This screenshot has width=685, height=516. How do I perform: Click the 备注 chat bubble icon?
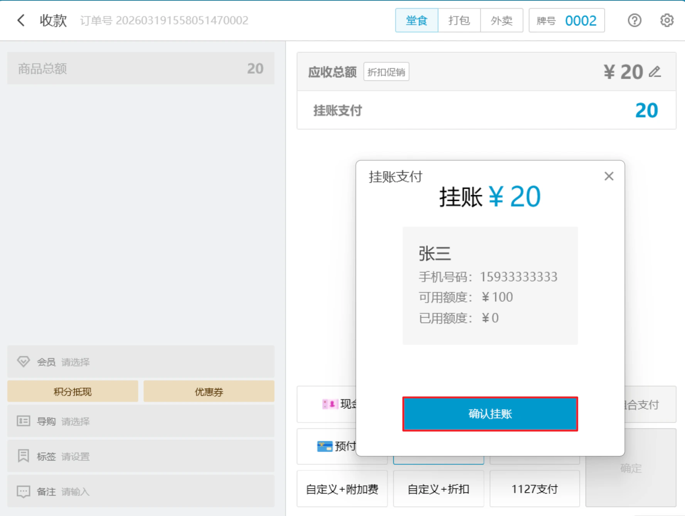click(23, 491)
